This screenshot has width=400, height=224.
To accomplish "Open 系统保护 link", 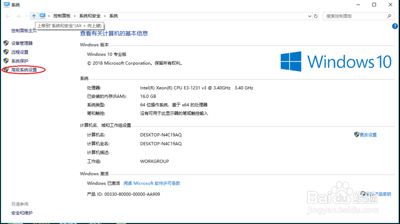I will pyautogui.click(x=20, y=61).
